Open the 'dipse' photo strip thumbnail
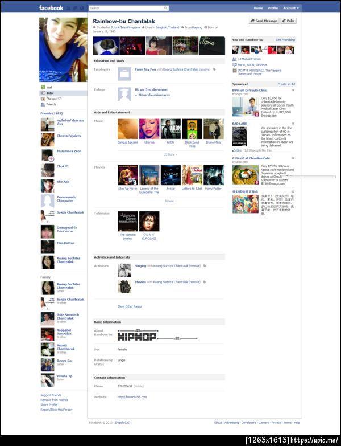 point(212,46)
